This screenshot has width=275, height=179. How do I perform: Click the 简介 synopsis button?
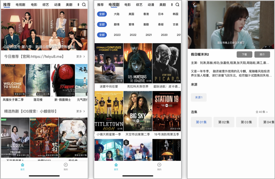[x=262, y=55]
